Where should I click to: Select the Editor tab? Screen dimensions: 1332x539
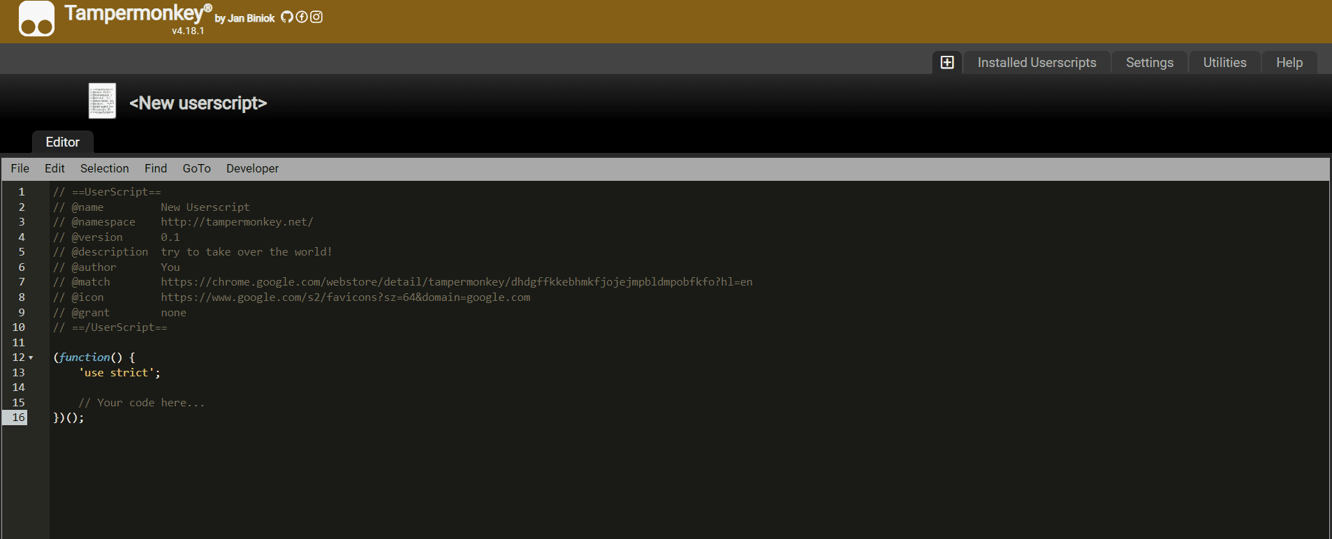[63, 142]
